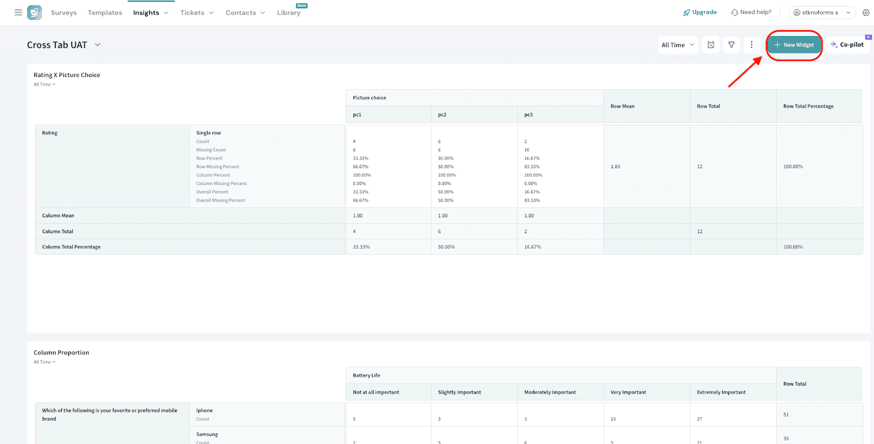This screenshot has width=874, height=444.
Task: Open All Time filter under Column Proportion
Action: pos(44,362)
